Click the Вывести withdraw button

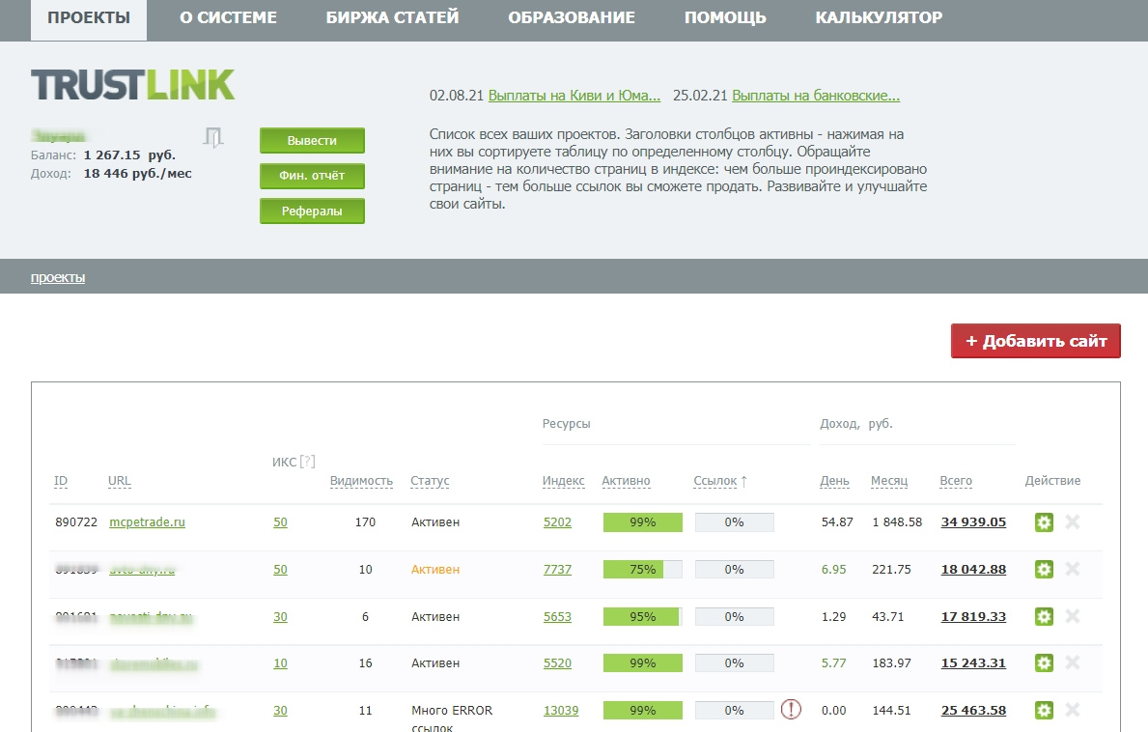click(312, 141)
